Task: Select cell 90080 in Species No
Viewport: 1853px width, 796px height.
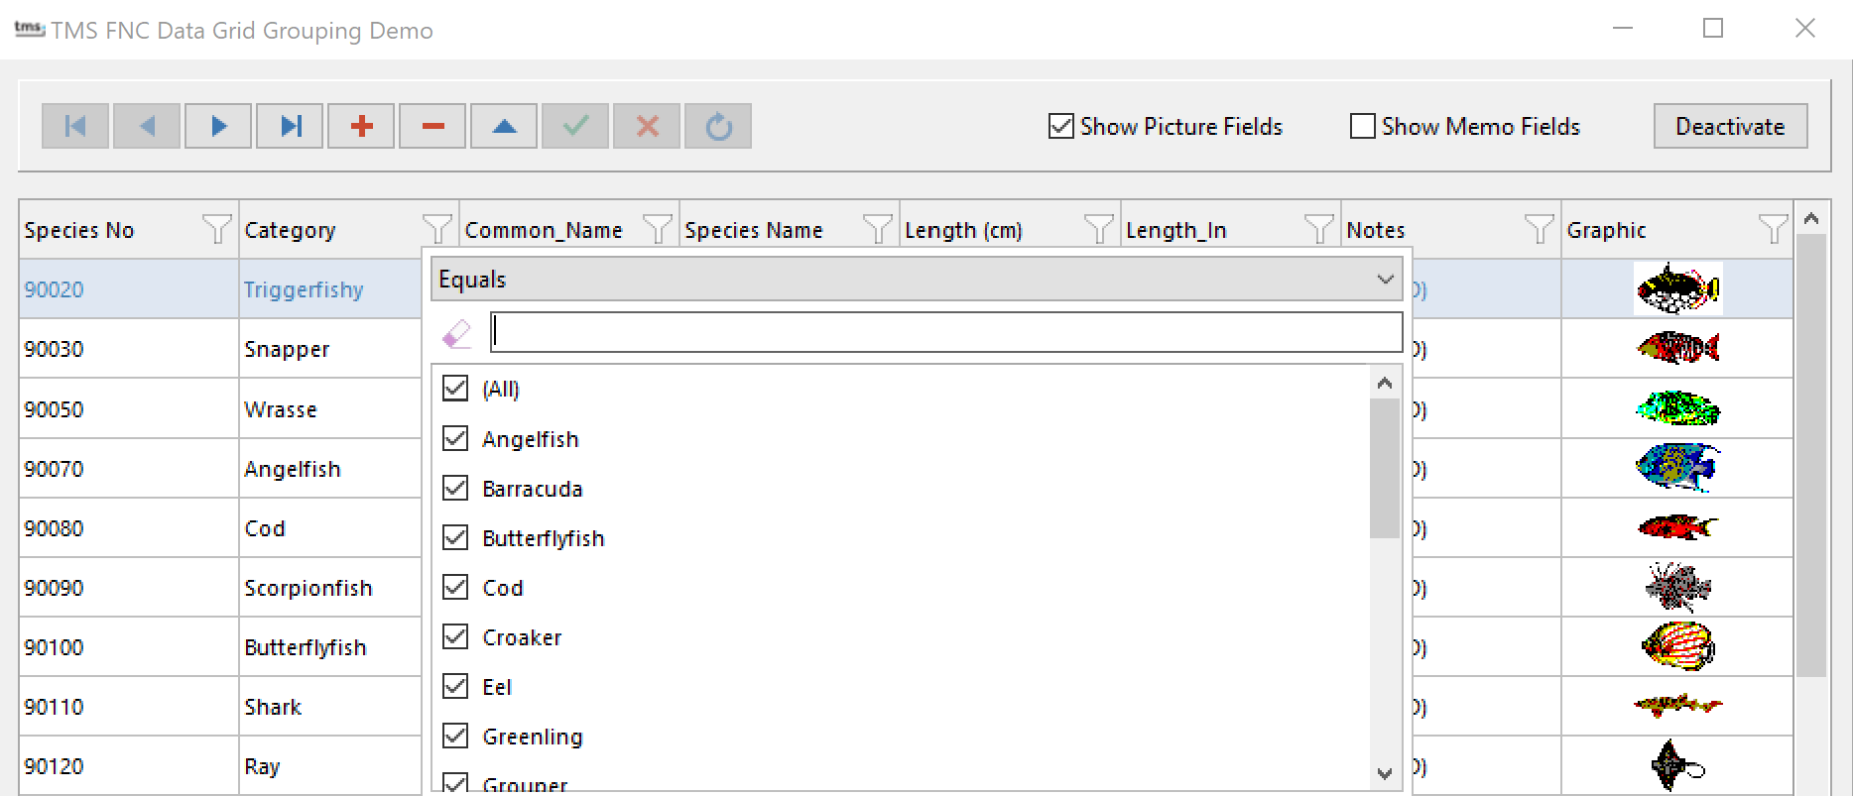Action: (x=129, y=528)
